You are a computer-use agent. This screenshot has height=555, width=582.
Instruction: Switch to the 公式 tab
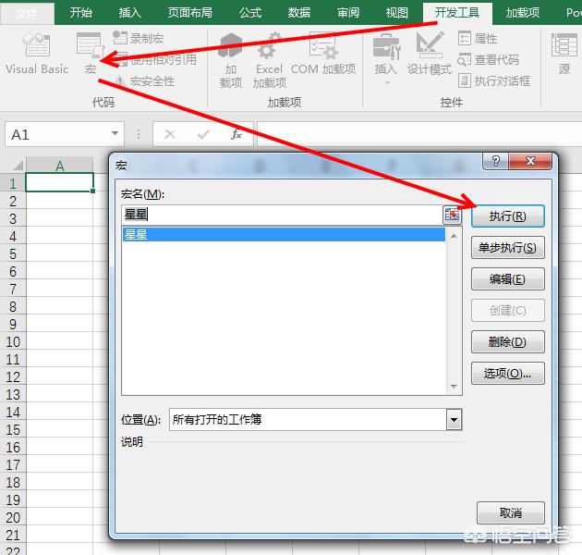[249, 13]
